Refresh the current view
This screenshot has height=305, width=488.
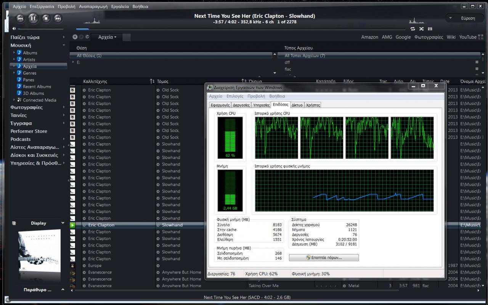pos(87,37)
